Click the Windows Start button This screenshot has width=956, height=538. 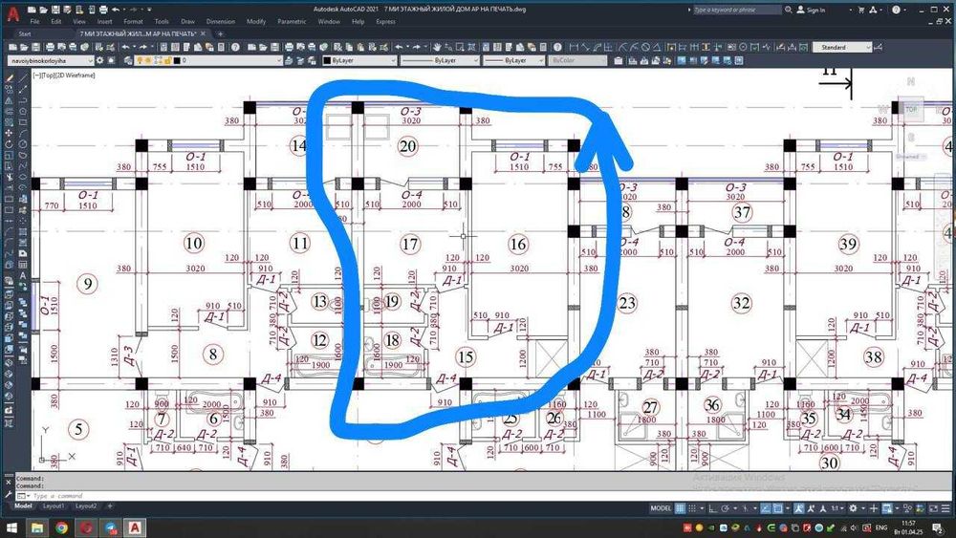pyautogui.click(x=11, y=527)
